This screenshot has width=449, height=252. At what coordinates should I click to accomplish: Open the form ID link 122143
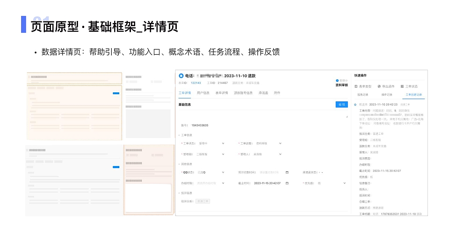click(196, 83)
